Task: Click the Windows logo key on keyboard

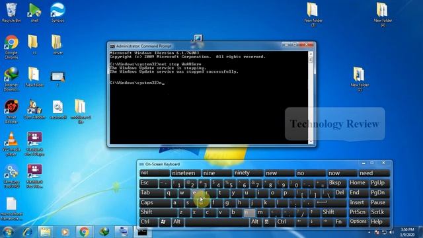Action: click(x=164, y=222)
